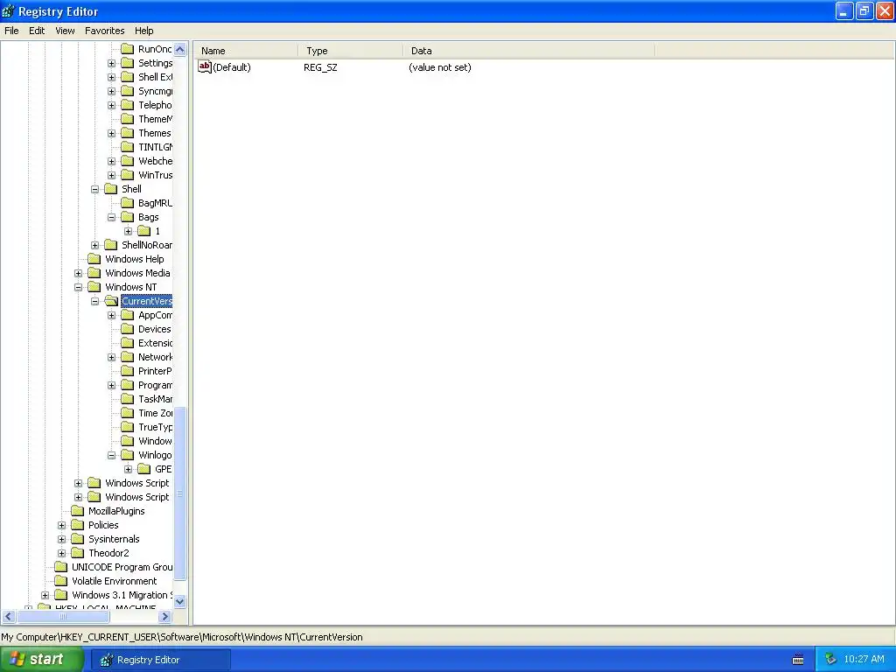Expand the Policies key
896x672 pixels.
click(x=62, y=525)
